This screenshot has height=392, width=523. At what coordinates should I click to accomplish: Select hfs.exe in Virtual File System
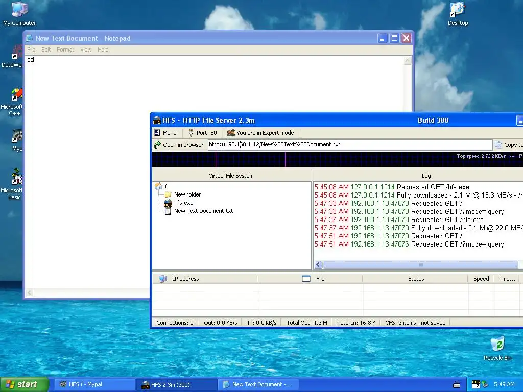(x=183, y=203)
